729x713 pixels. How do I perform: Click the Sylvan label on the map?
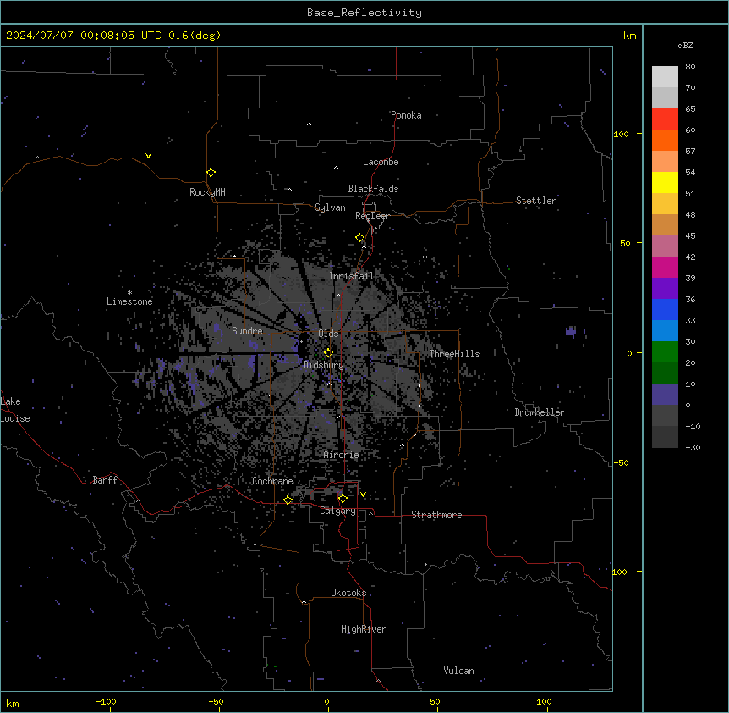(x=330, y=207)
